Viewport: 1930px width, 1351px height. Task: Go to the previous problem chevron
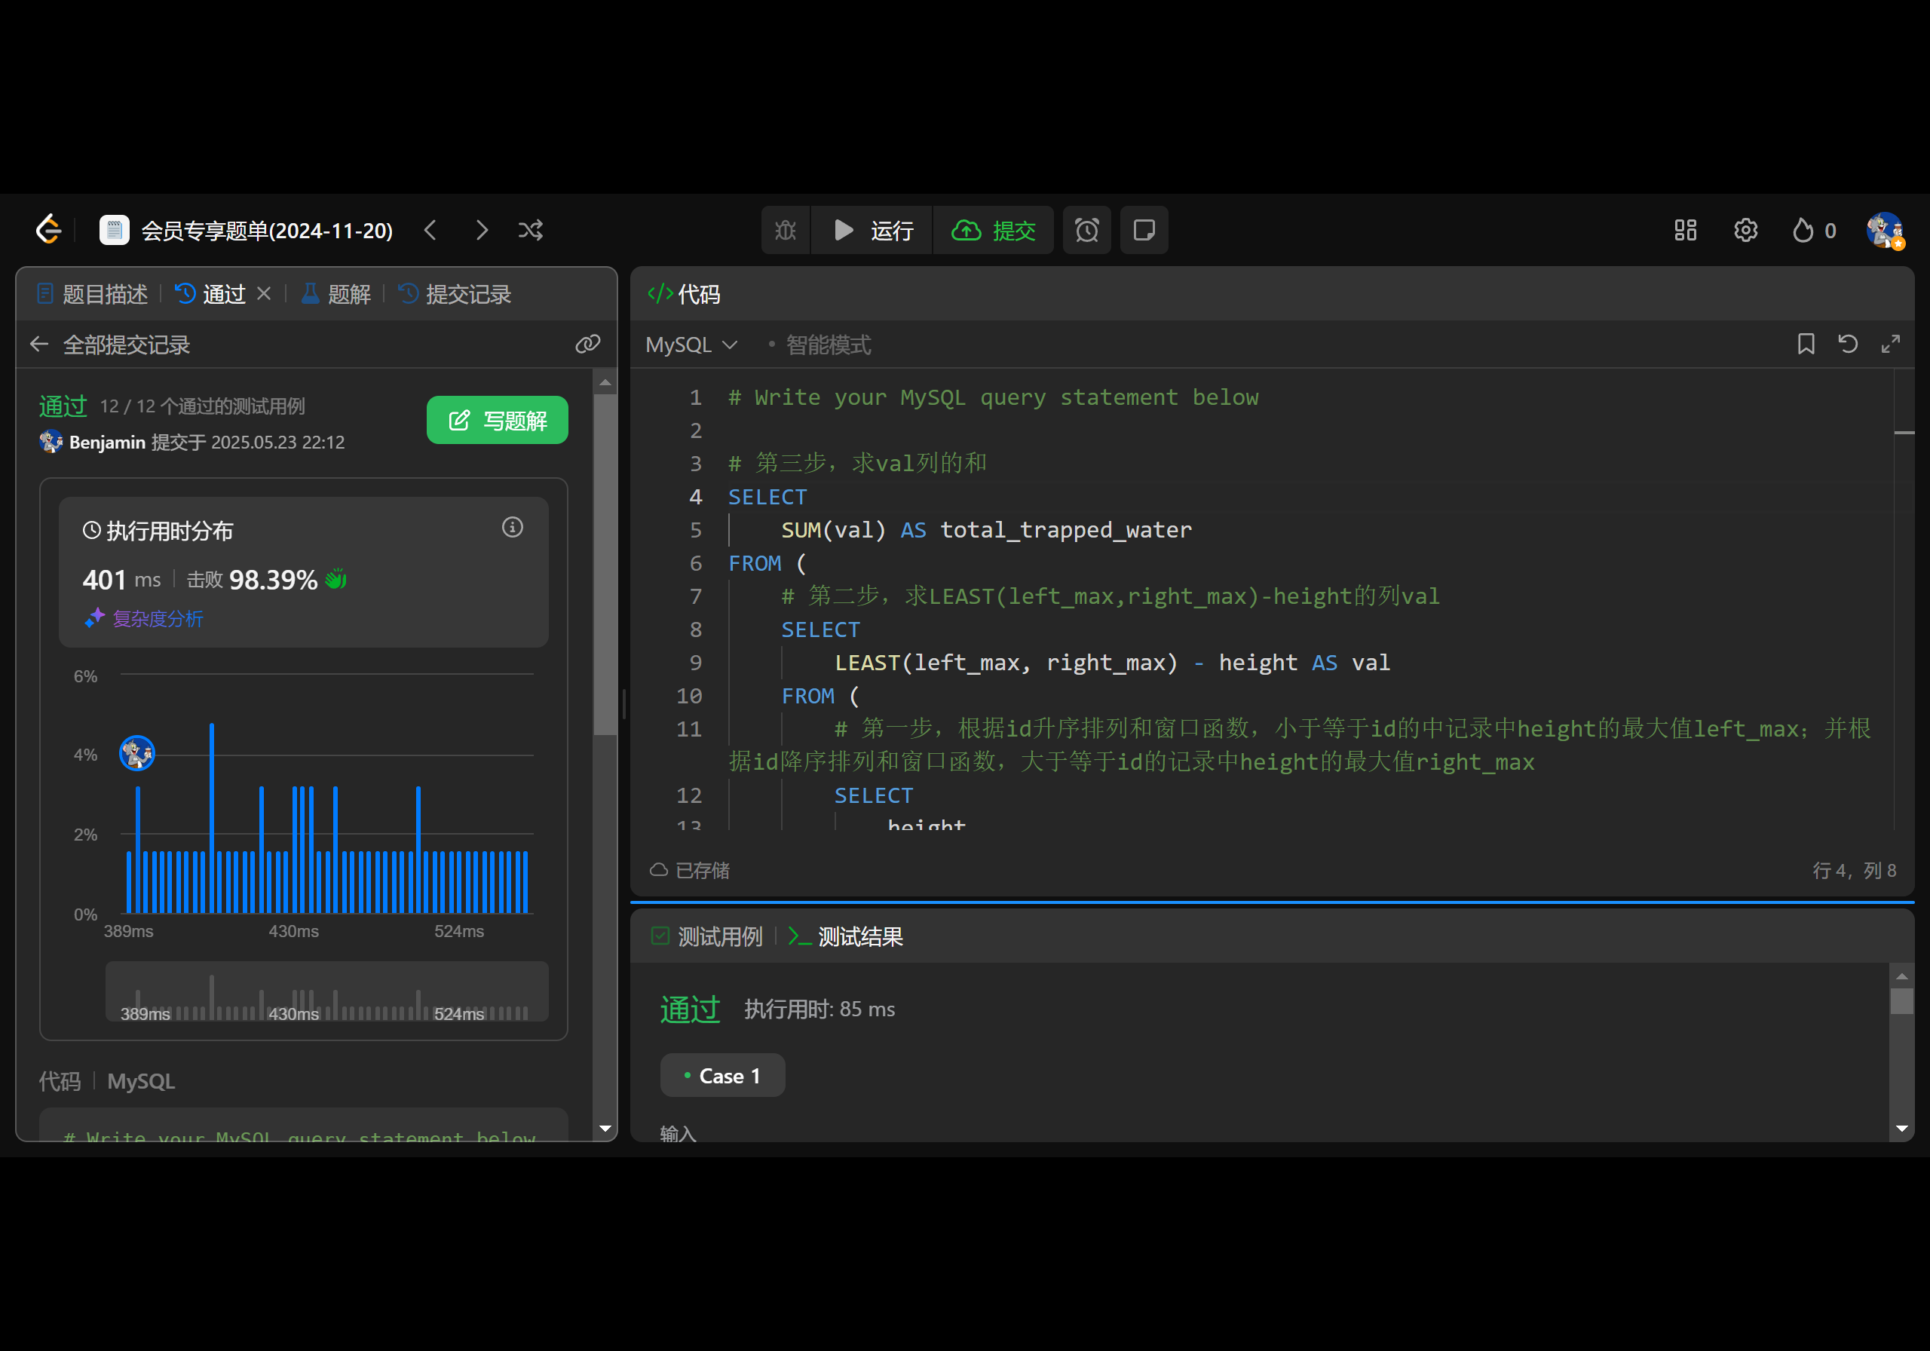click(430, 229)
